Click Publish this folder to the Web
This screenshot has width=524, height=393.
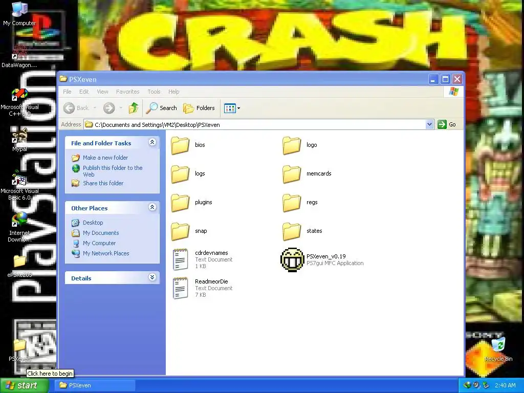(113, 171)
